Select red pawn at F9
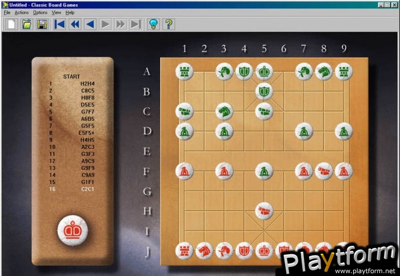 coord(343,171)
